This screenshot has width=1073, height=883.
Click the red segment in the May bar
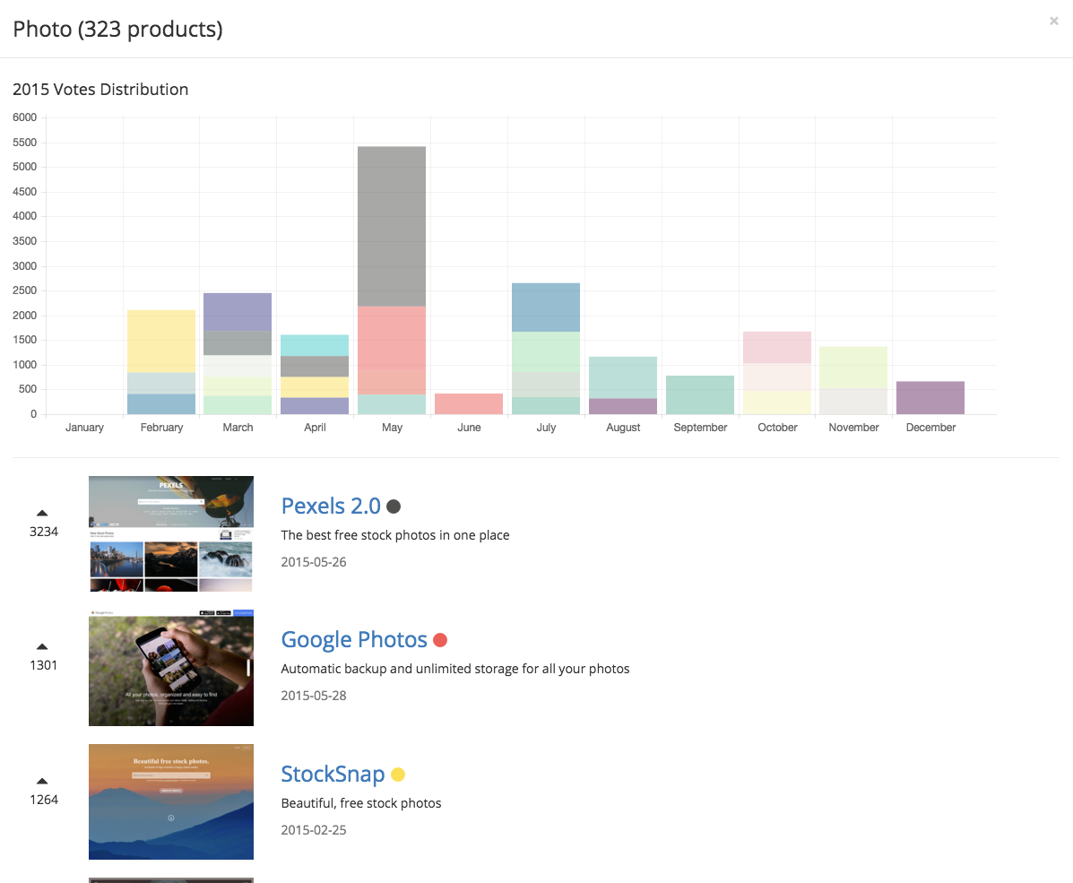coord(392,339)
